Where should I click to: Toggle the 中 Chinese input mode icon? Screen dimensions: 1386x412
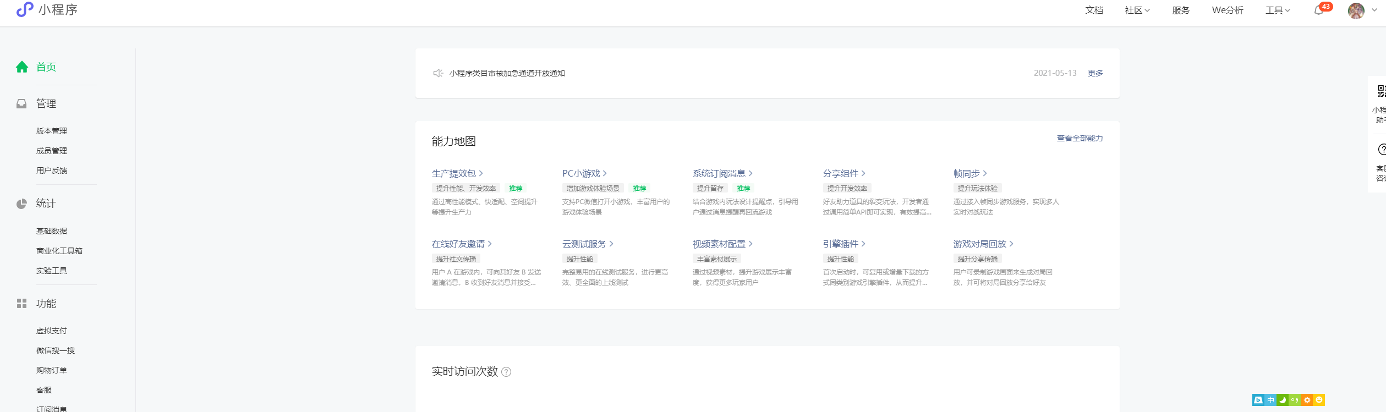tap(1270, 400)
